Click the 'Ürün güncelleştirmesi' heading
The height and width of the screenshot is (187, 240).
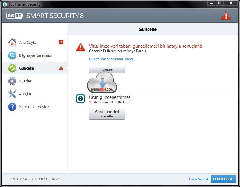pos(110,97)
